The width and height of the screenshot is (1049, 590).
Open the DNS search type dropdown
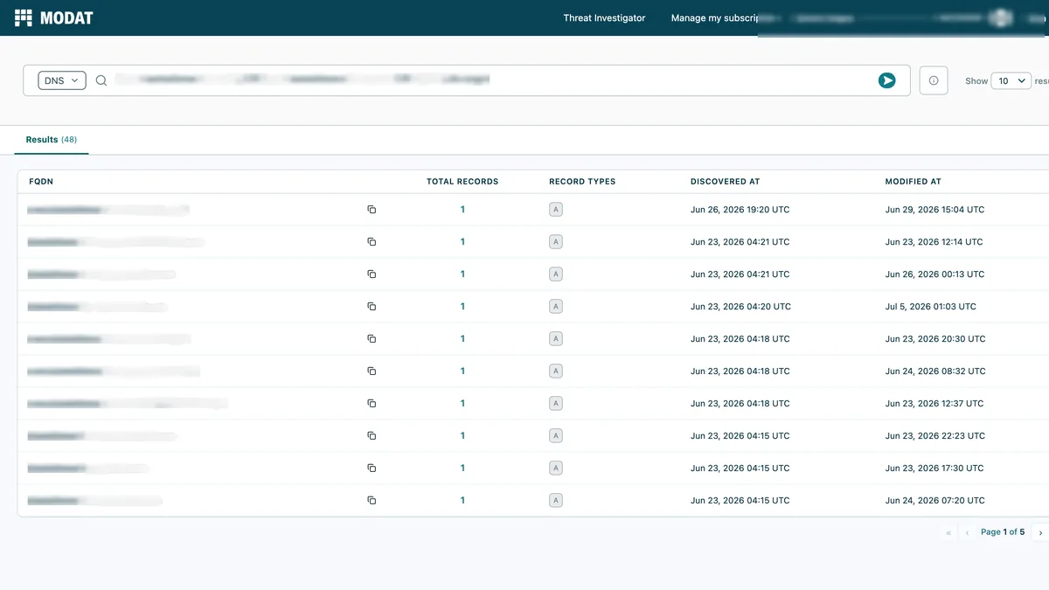point(62,80)
